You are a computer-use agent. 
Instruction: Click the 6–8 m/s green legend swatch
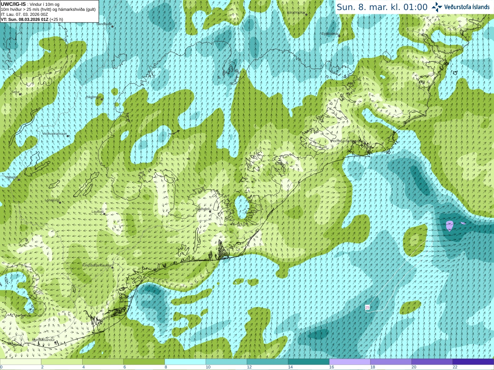(x=144, y=362)
